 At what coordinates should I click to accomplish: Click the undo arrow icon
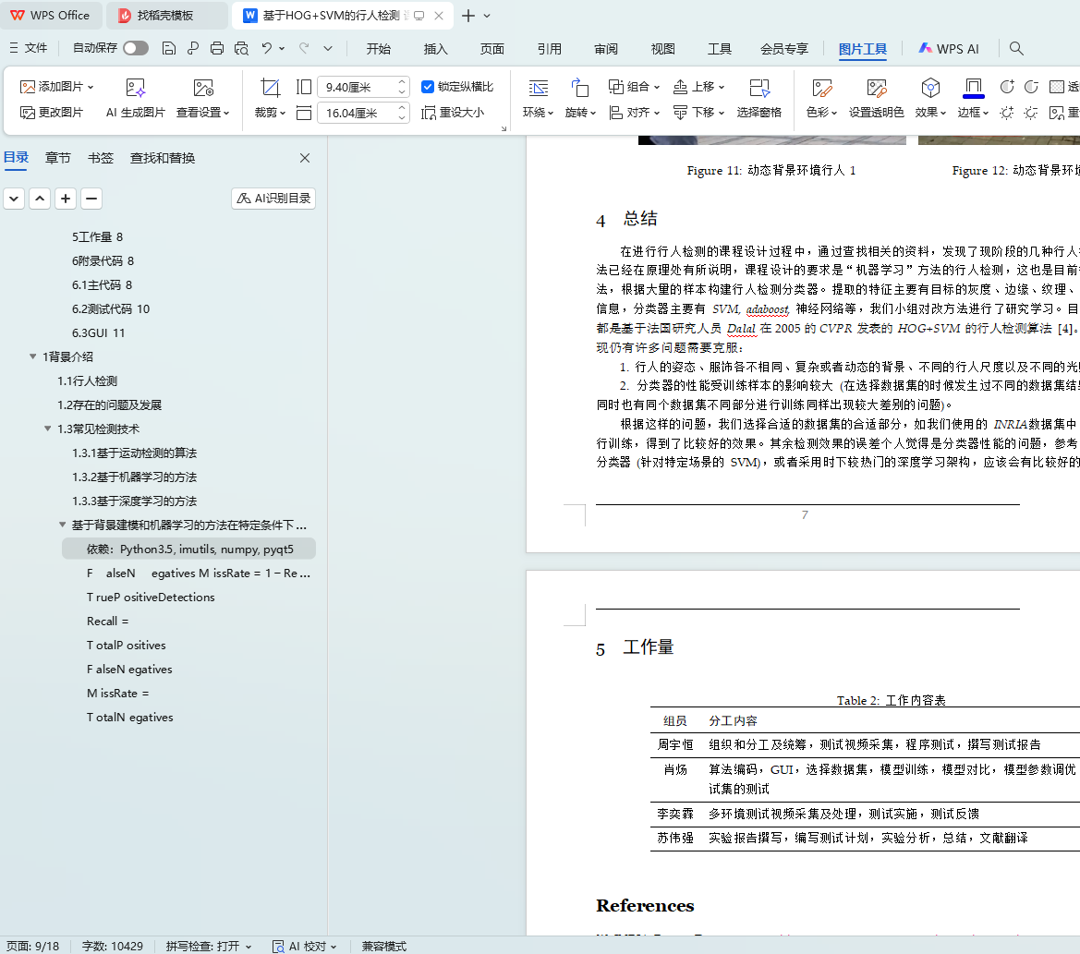click(x=267, y=48)
